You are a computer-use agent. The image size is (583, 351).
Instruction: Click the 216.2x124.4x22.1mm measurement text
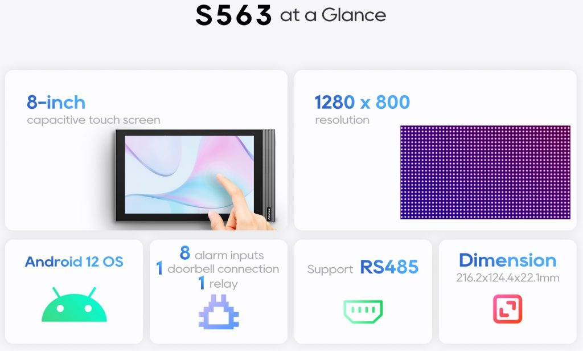[x=507, y=278]
